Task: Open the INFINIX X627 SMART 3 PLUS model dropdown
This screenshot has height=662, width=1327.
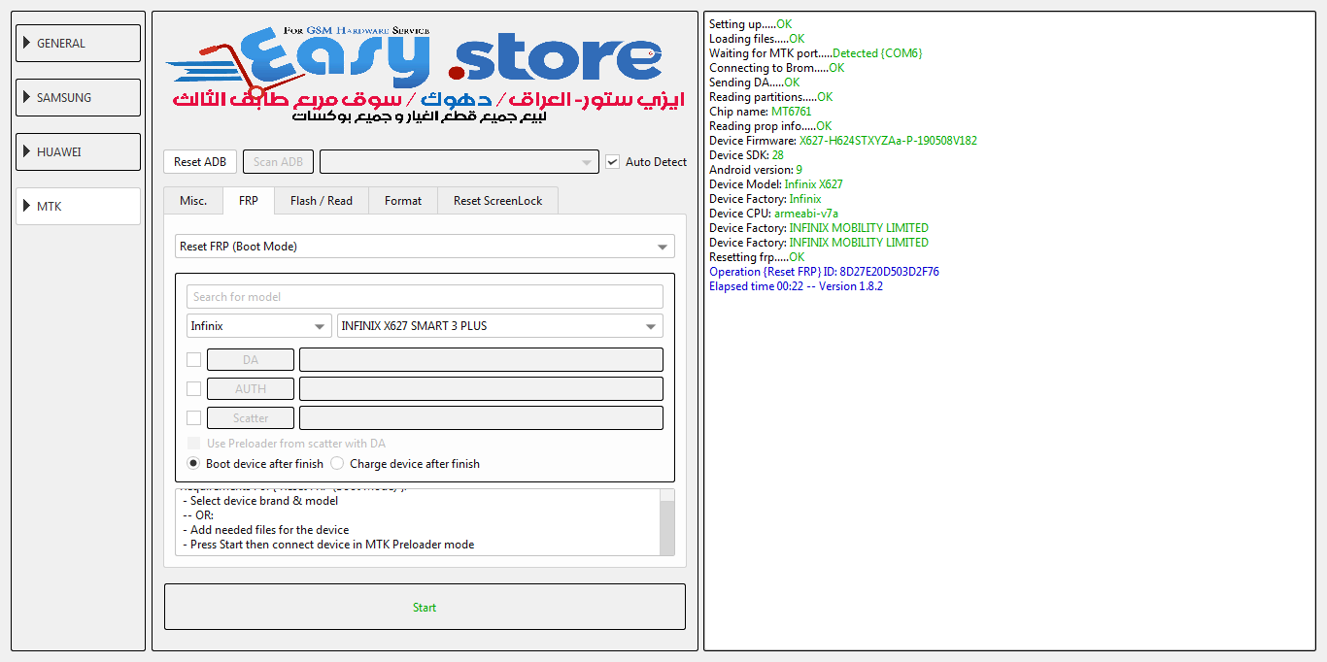Action: coord(500,326)
